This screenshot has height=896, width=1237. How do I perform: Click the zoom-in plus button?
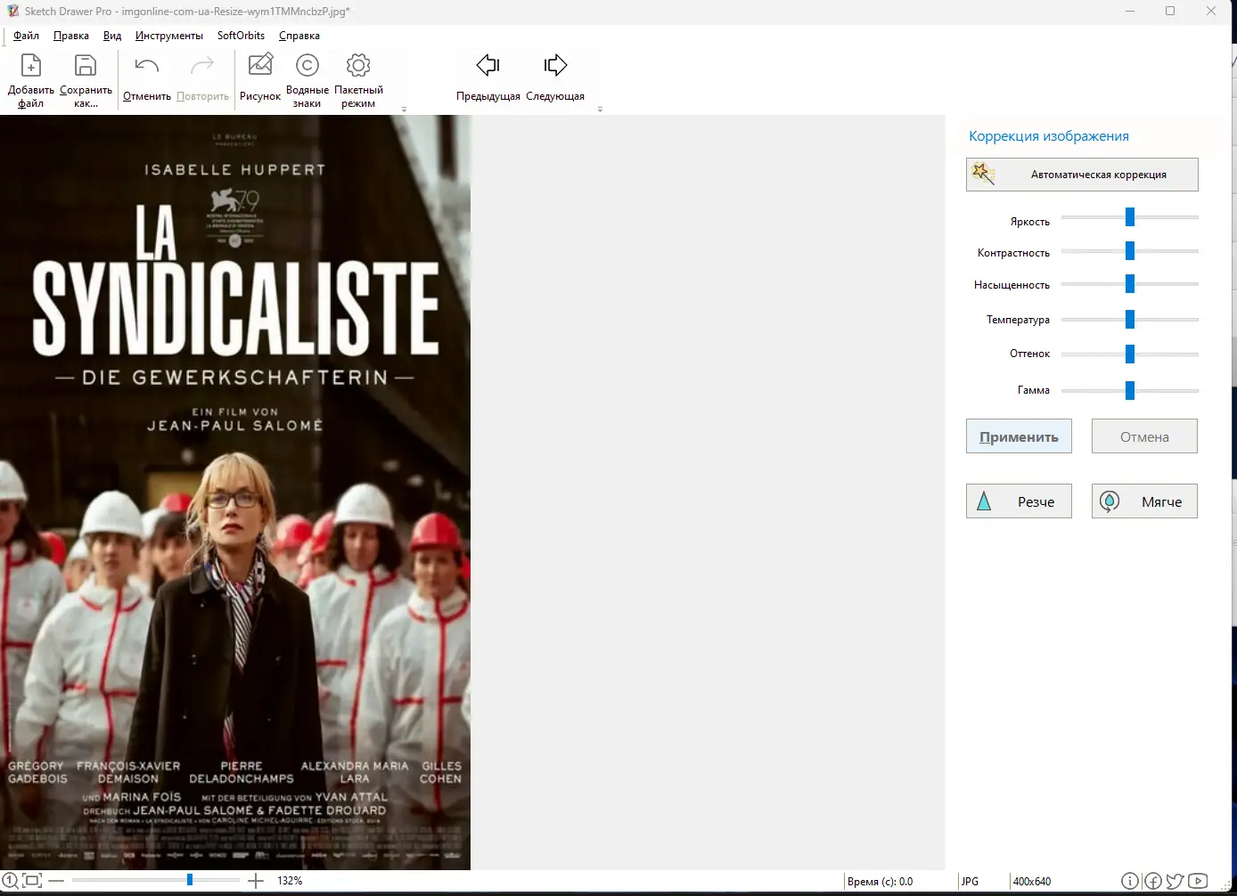pyautogui.click(x=256, y=881)
